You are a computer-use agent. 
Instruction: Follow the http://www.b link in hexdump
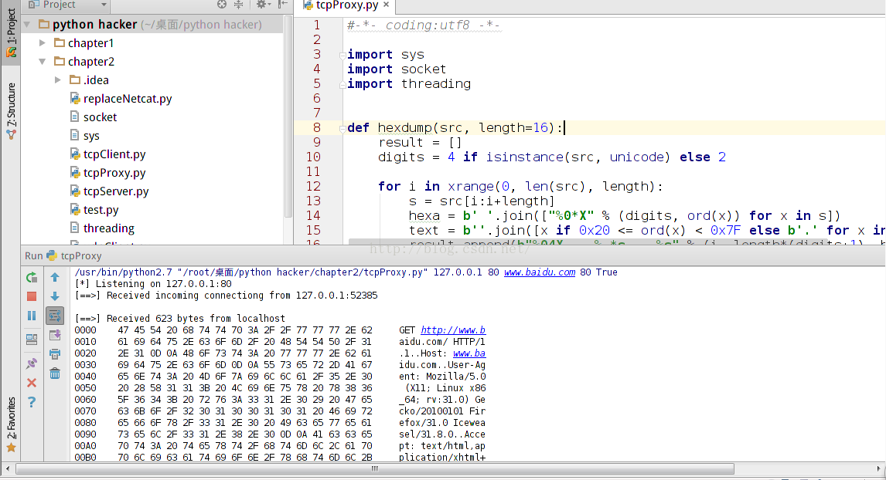pyautogui.click(x=452, y=330)
